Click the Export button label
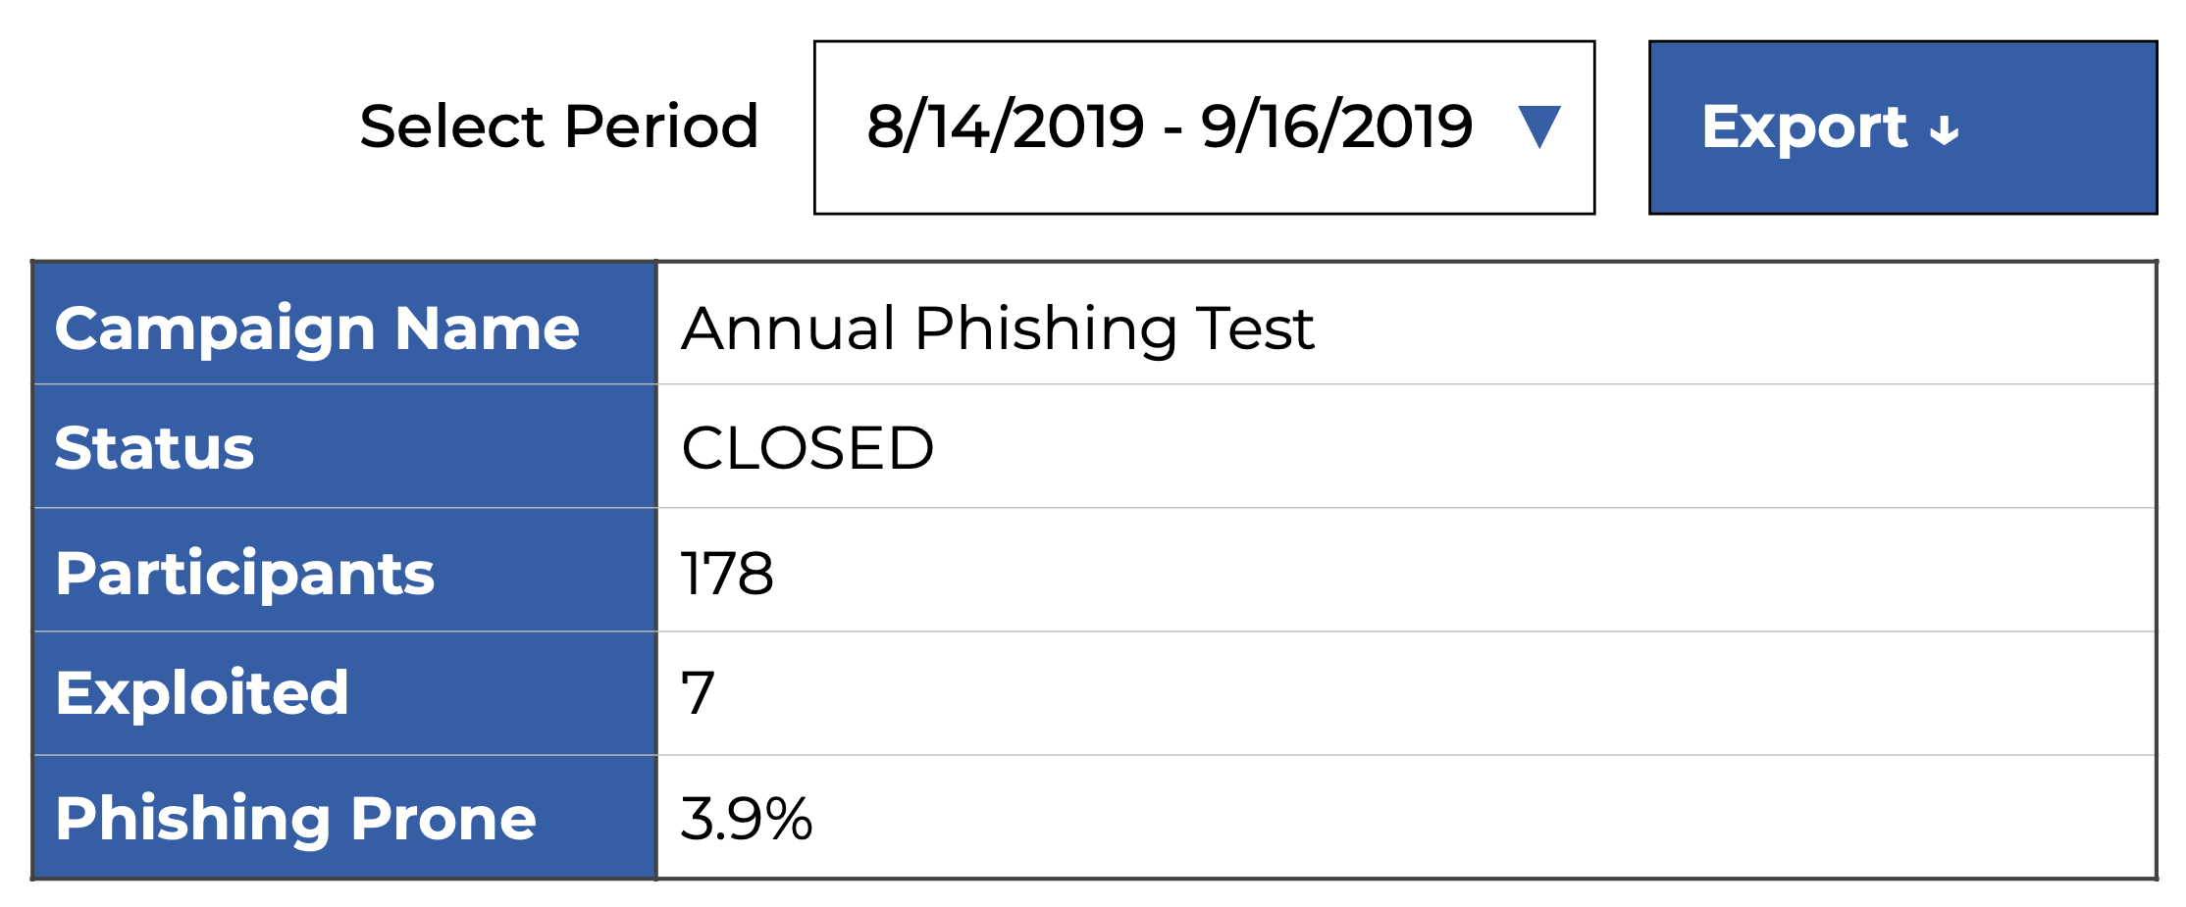The width and height of the screenshot is (2186, 907). pos(1804,127)
